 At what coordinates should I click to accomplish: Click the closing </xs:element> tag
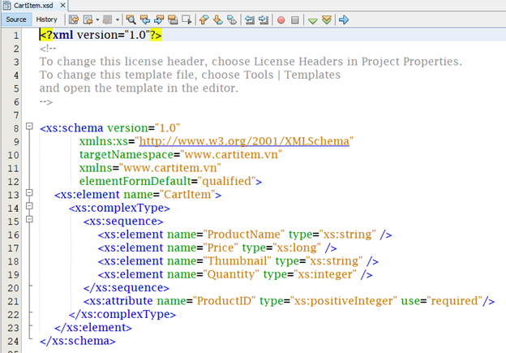(x=93, y=328)
